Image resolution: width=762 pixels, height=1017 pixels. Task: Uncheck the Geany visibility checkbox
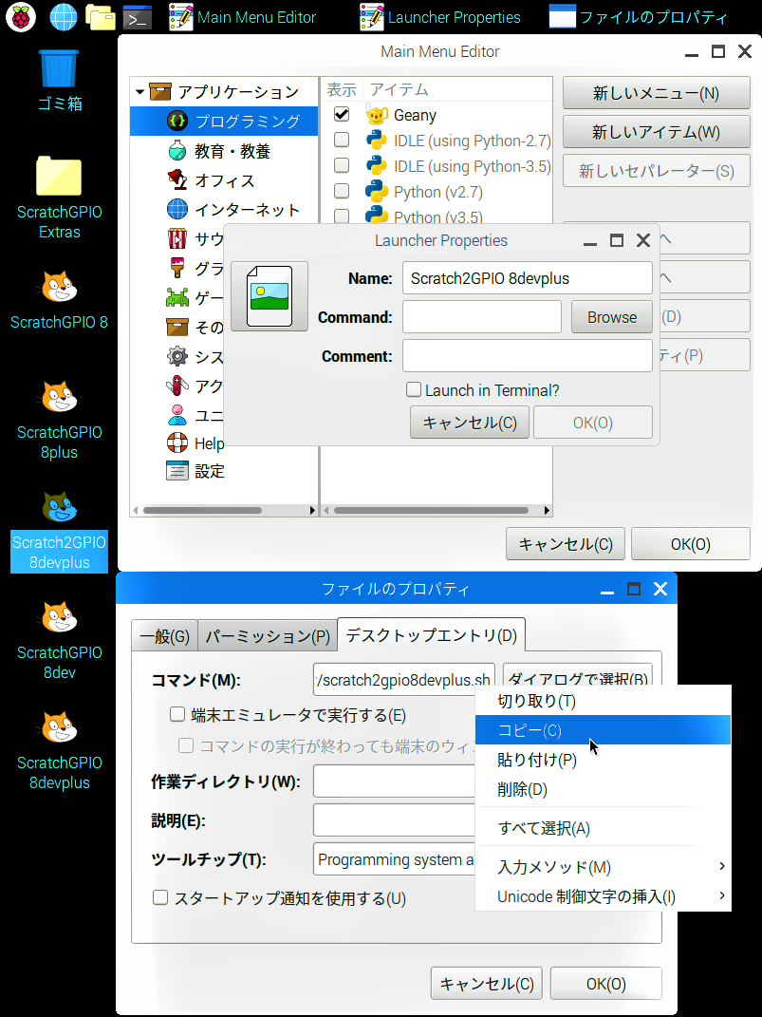342,114
